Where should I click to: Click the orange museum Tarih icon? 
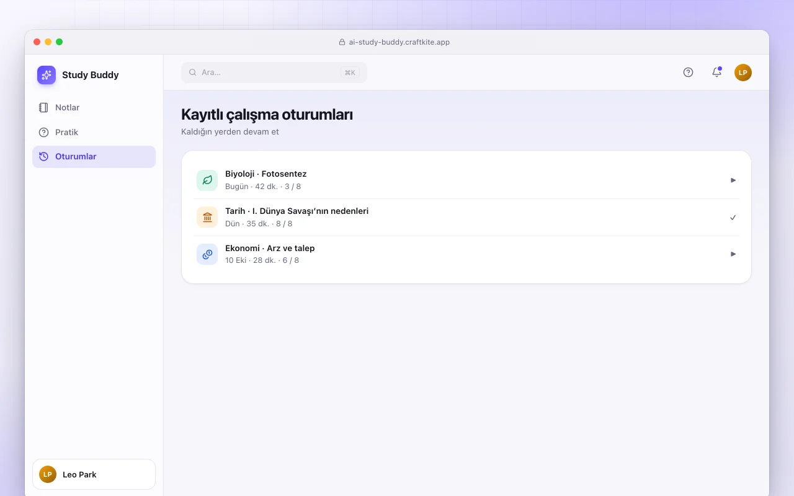click(207, 217)
